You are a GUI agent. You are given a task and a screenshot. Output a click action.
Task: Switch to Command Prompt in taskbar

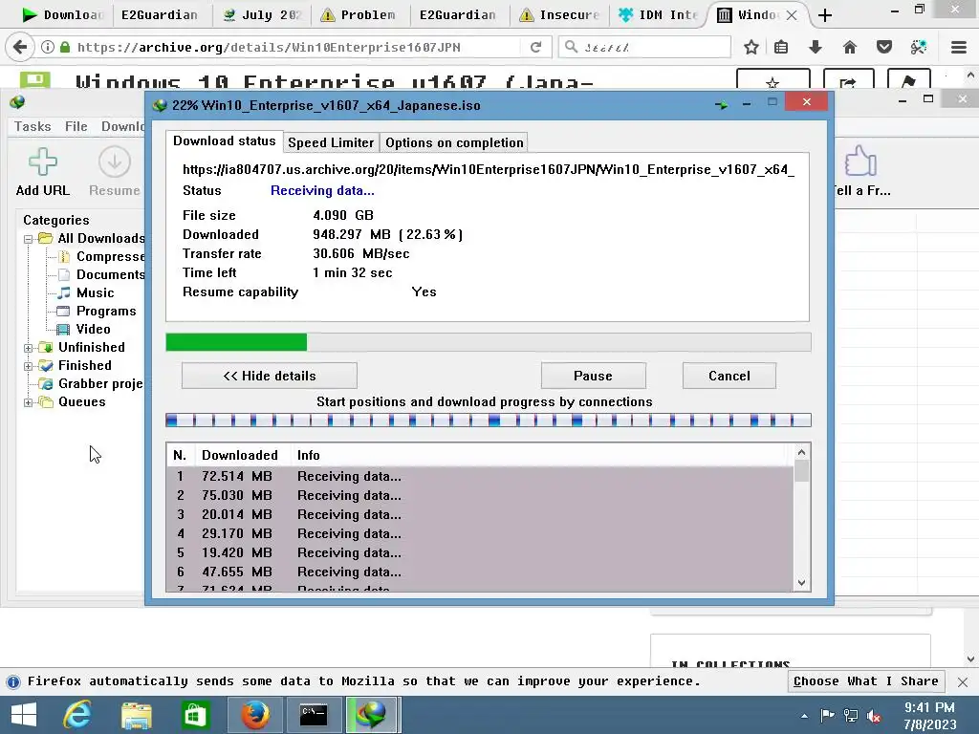click(314, 715)
